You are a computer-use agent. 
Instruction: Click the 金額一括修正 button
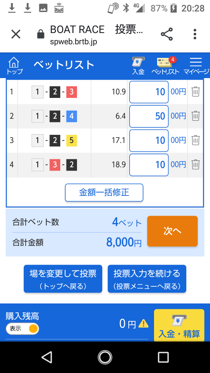pyautogui.click(x=104, y=192)
